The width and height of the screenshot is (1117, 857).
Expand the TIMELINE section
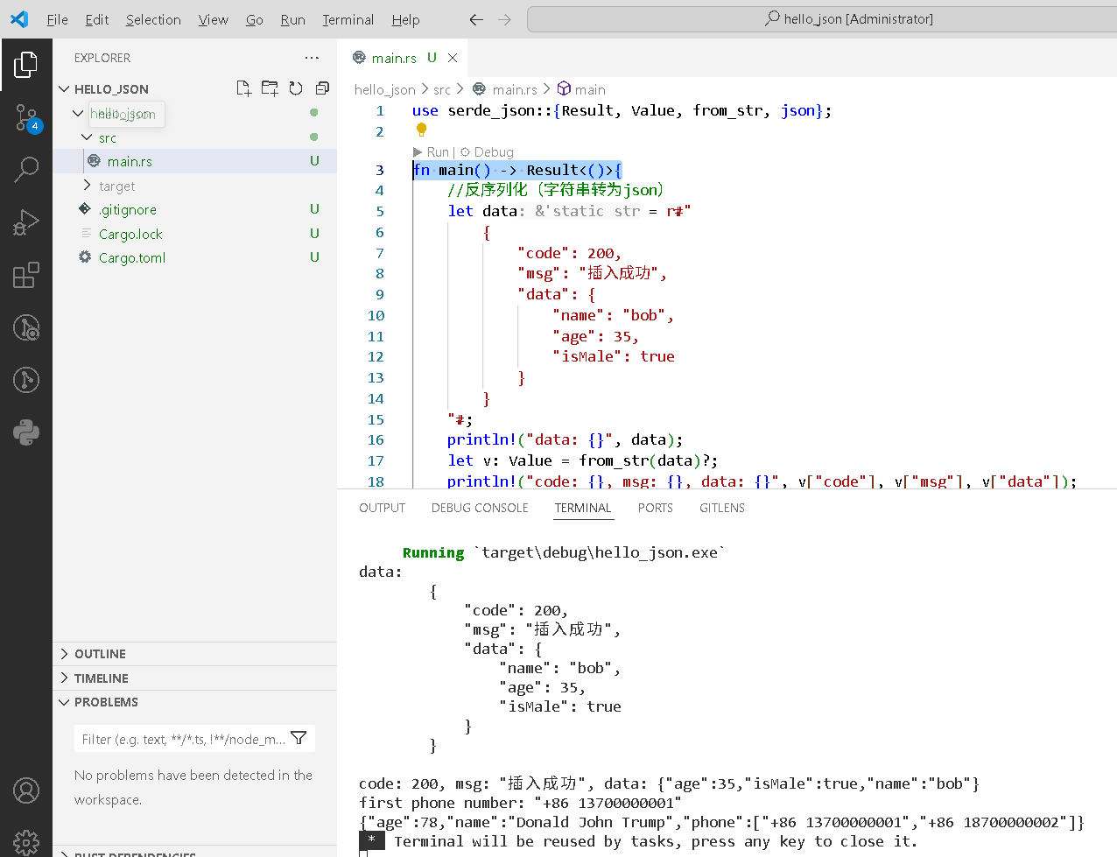(101, 678)
